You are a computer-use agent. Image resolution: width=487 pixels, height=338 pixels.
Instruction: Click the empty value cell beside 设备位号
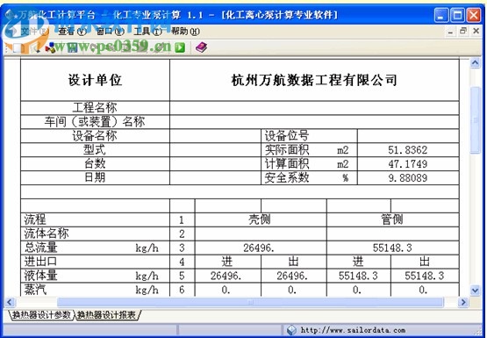408,136
